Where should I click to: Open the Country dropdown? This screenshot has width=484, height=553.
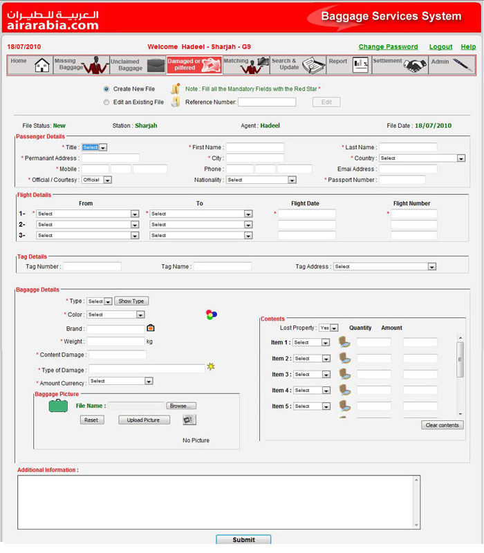(x=422, y=158)
